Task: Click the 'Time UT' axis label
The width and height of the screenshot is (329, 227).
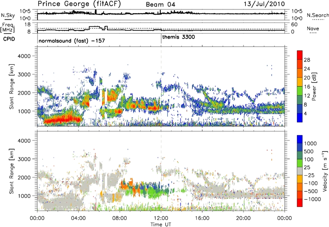Action: pyautogui.click(x=161, y=225)
